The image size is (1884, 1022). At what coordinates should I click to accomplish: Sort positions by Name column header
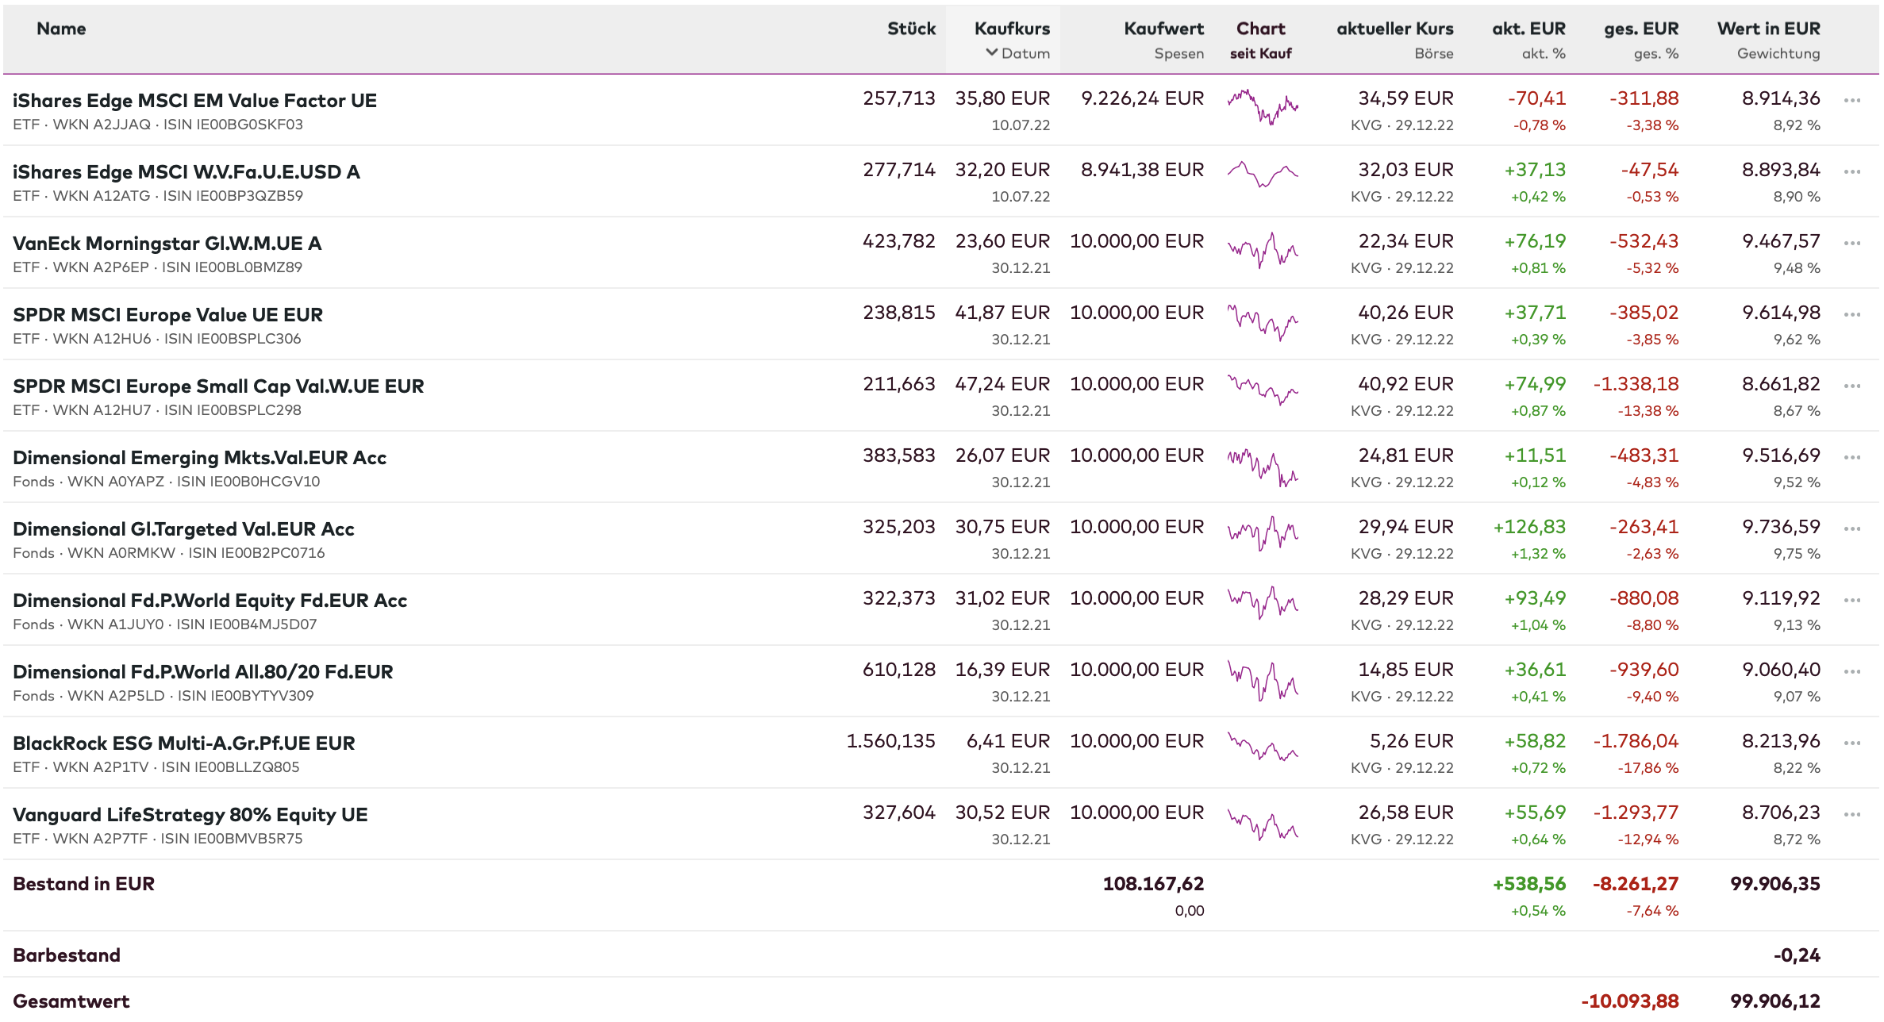click(61, 29)
